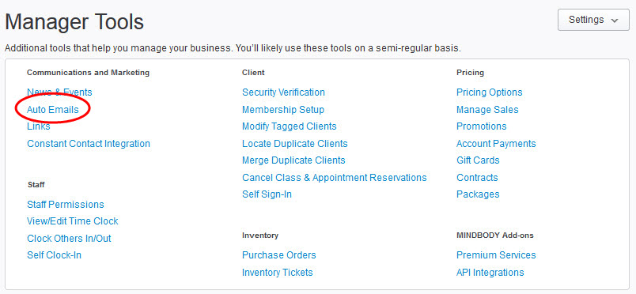Open API Integrations under MINDBODY Add-ons
This screenshot has height=294, width=636.
(x=490, y=273)
